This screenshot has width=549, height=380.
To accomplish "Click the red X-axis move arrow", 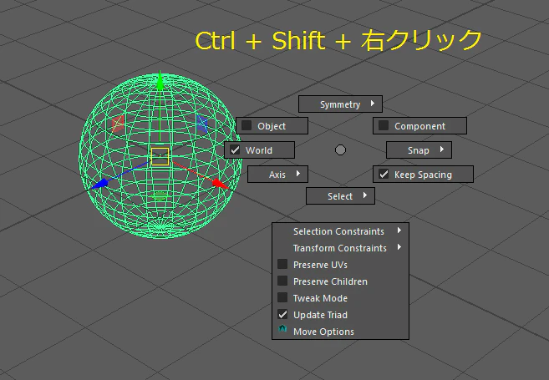I will [221, 184].
